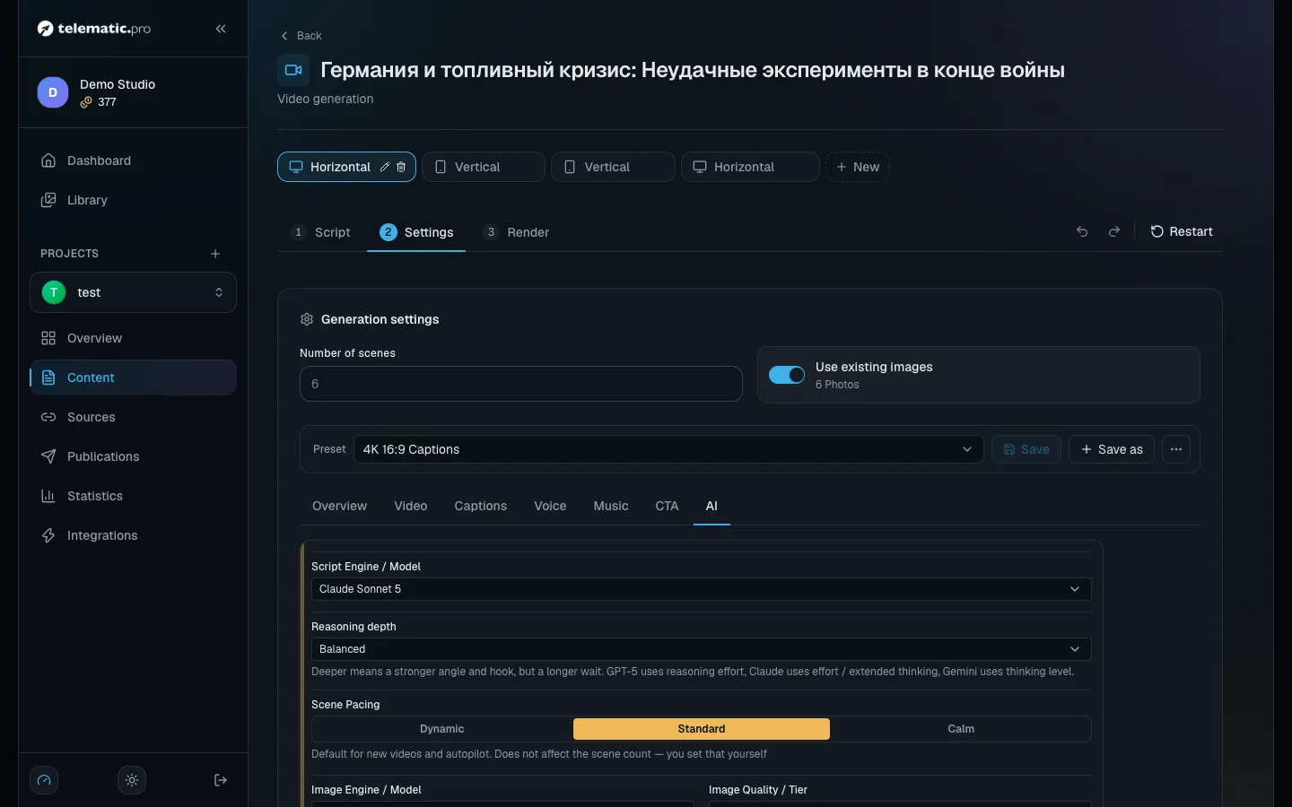Open preset more options ellipsis
Screen dimensions: 1292x807
pyautogui.click(x=1176, y=449)
